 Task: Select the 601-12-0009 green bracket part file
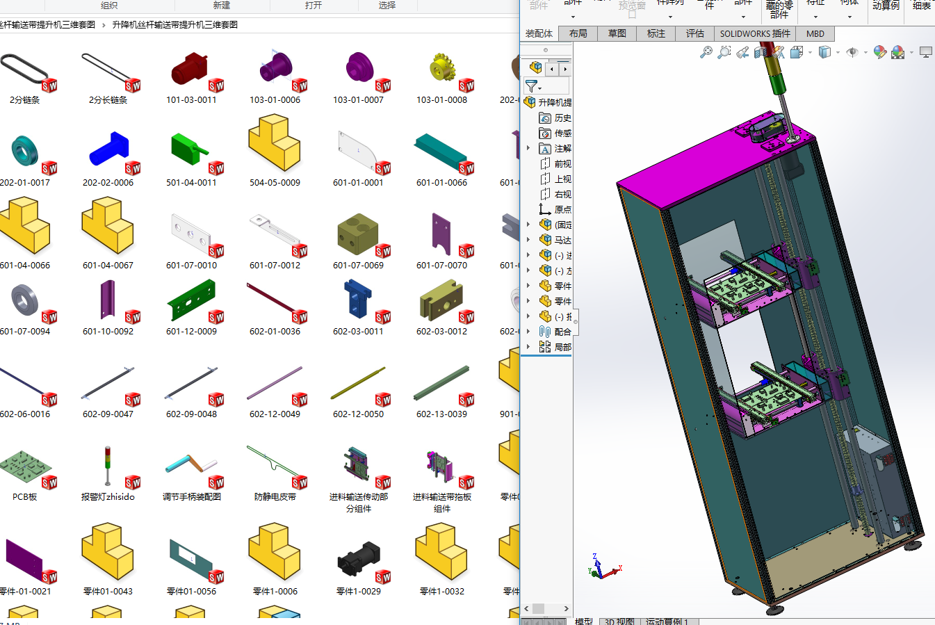[191, 307]
